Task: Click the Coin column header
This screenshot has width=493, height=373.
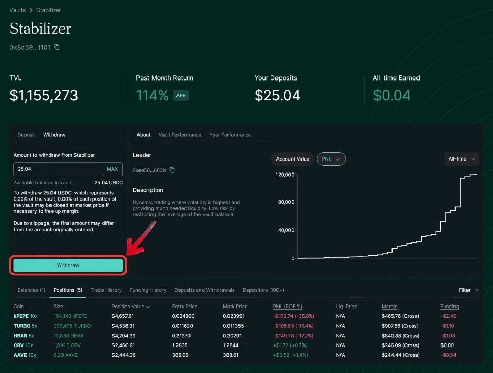Action: click(x=19, y=307)
